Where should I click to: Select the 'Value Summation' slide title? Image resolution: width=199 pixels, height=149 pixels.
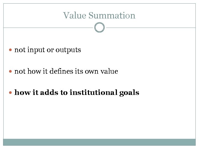click(99, 15)
